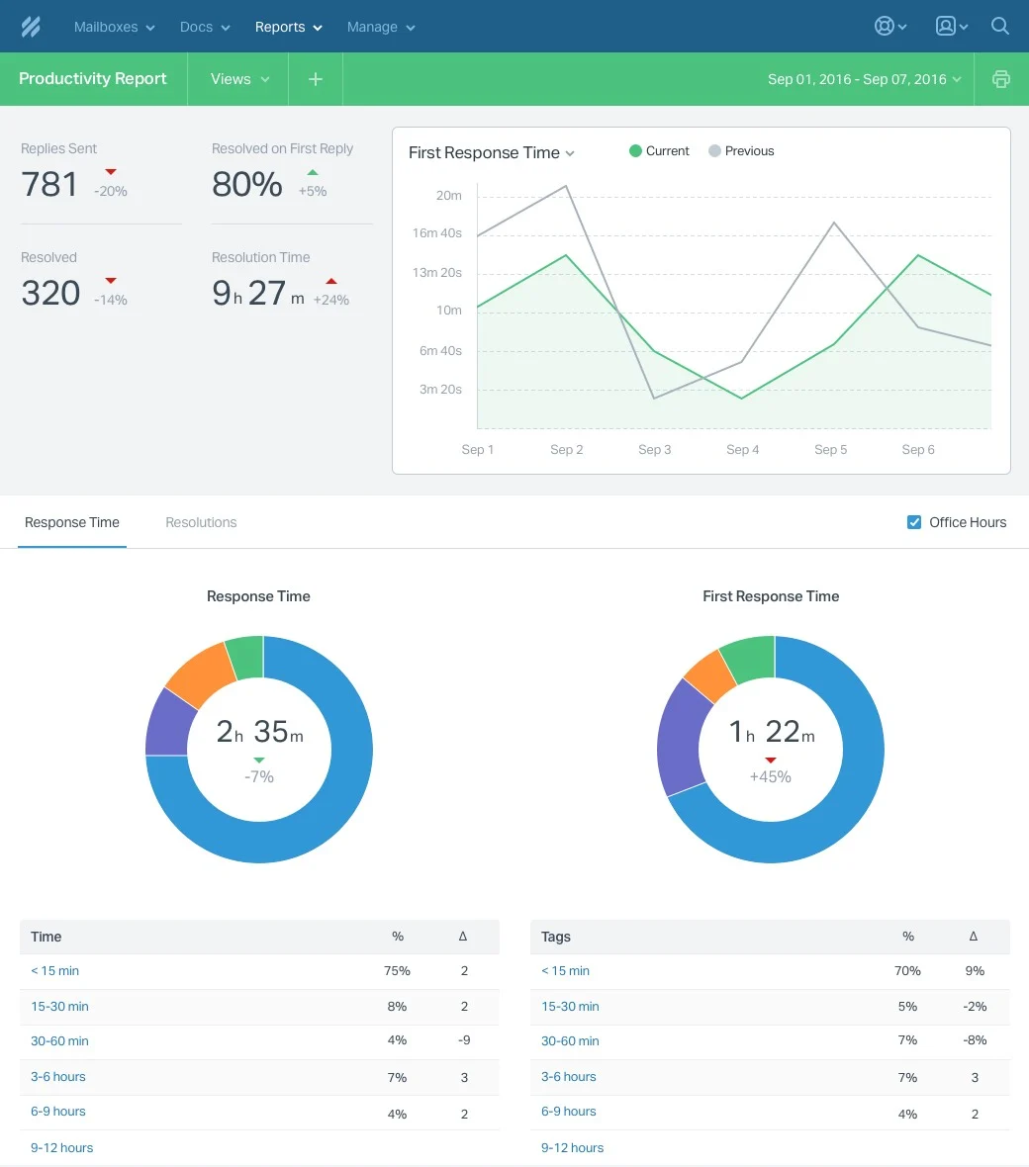Open the search magnifier icon
1029x1167 pixels.
(x=1000, y=27)
